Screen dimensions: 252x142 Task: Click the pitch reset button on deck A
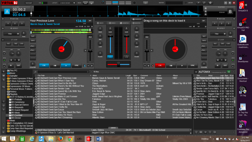point(85,50)
